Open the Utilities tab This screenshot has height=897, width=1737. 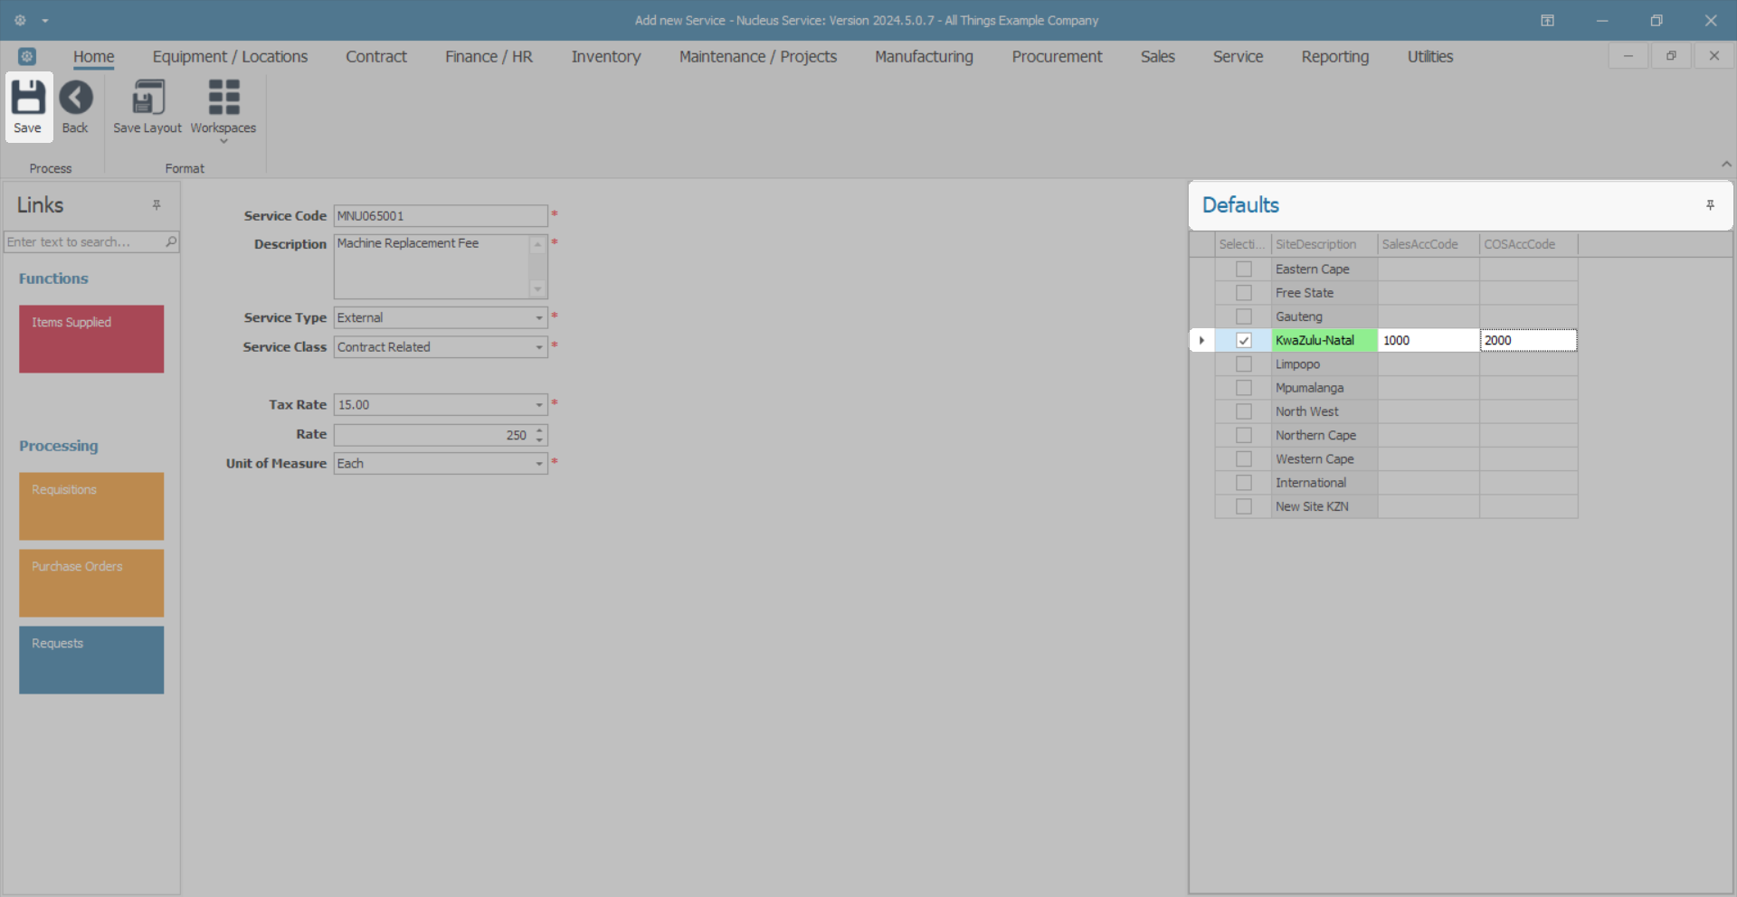(1430, 56)
